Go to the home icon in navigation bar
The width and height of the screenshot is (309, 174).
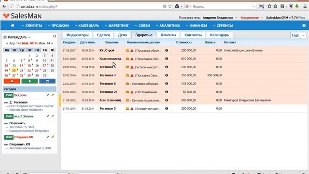pyautogui.click(x=13, y=26)
